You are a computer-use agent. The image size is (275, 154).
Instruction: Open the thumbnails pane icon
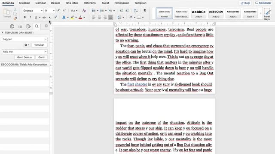point(12,26)
